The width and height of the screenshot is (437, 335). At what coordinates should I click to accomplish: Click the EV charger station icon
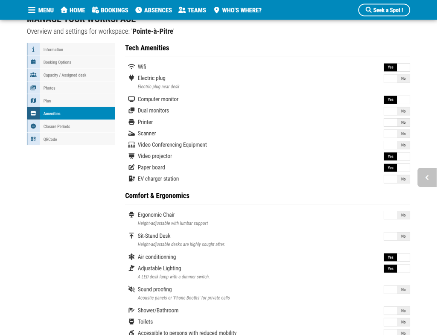click(131, 179)
